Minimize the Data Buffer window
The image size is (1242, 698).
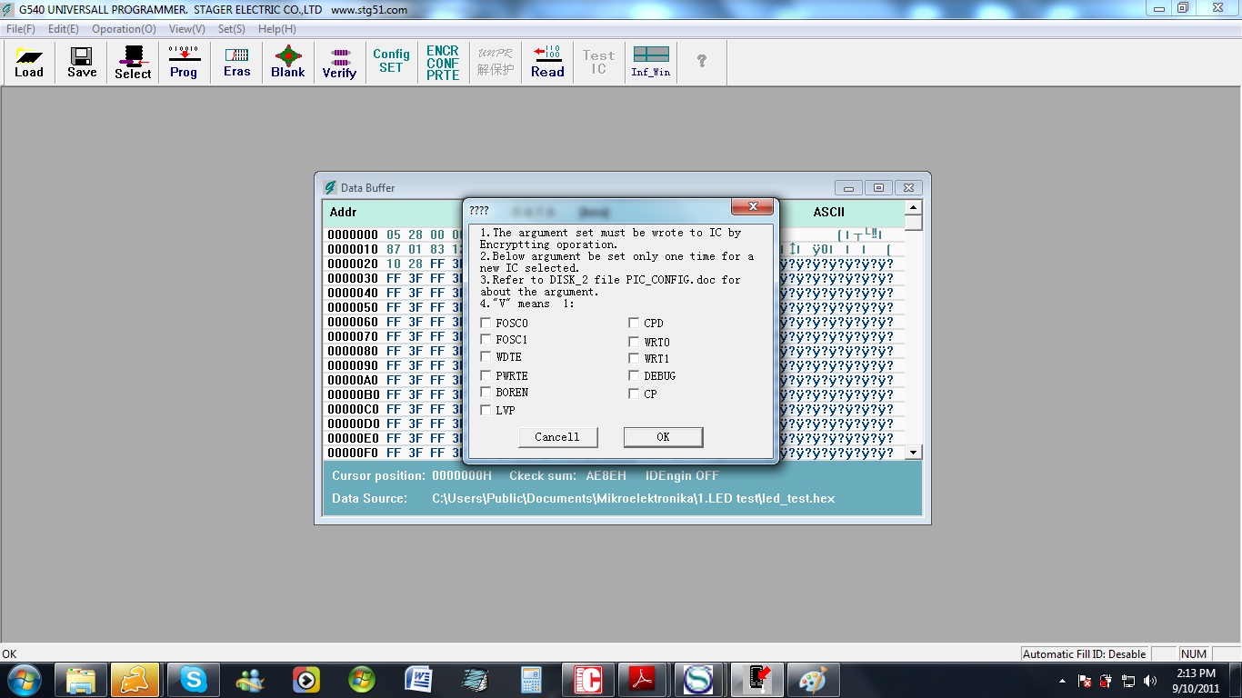click(x=848, y=188)
